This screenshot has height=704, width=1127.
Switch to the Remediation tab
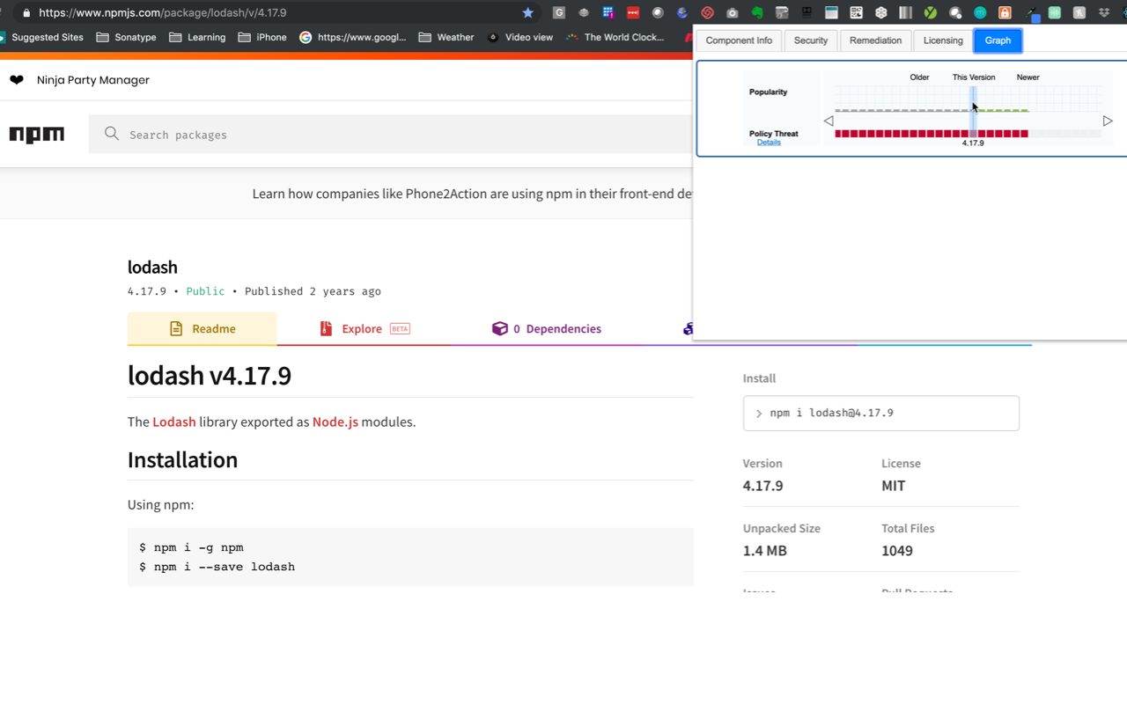point(875,40)
